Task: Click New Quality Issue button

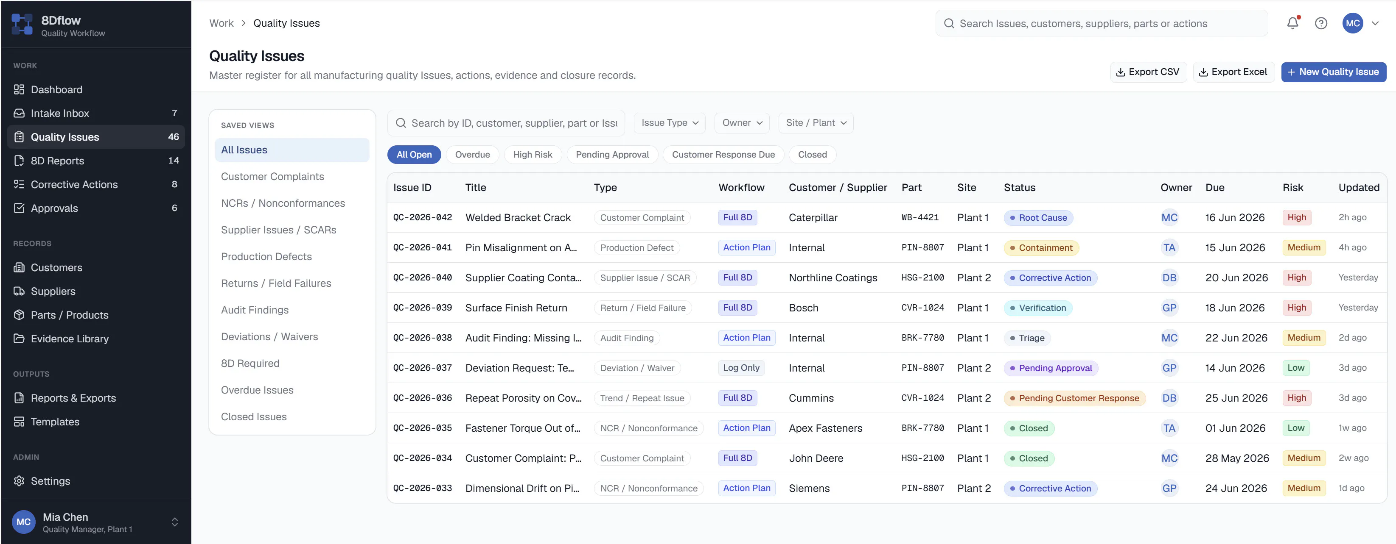Action: 1333,72
